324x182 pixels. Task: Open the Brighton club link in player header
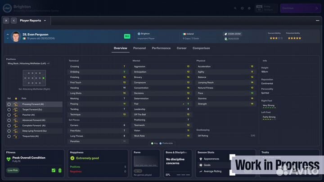click(x=144, y=34)
